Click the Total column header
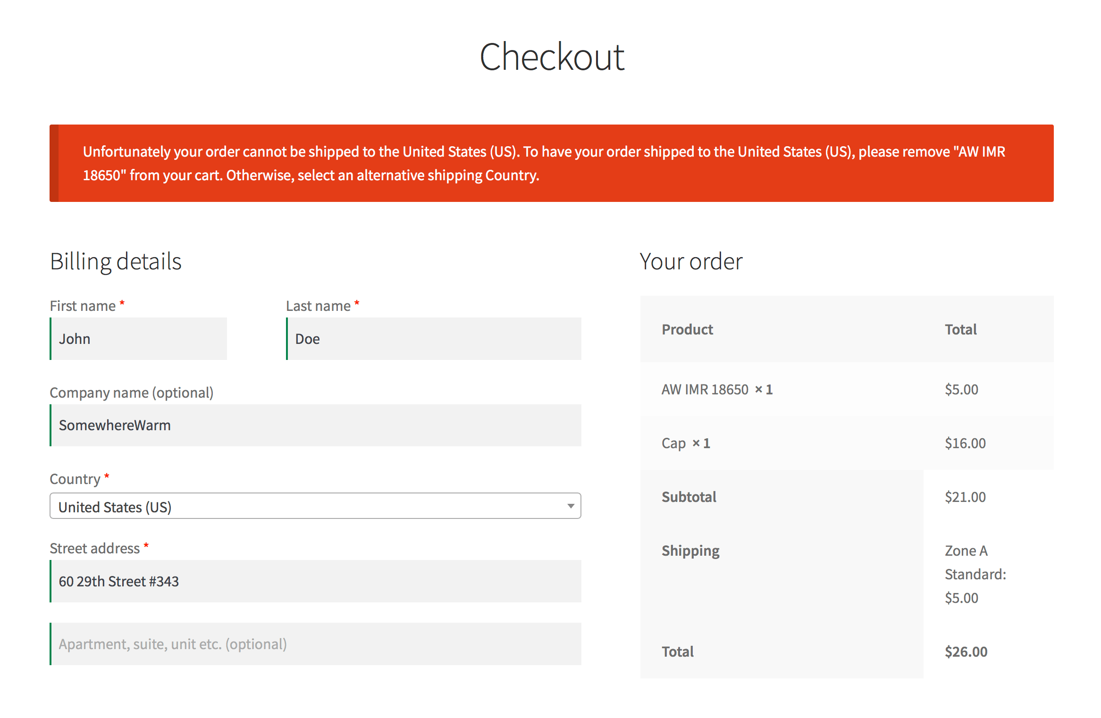1101x718 pixels. [960, 329]
